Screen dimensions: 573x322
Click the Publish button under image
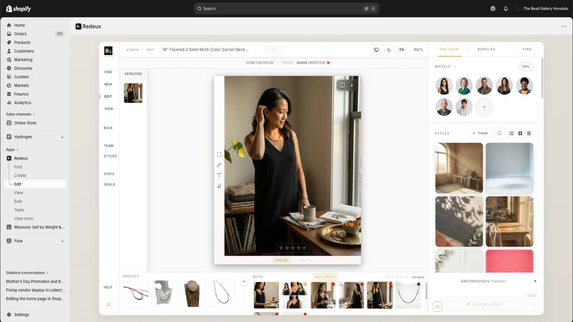click(281, 260)
